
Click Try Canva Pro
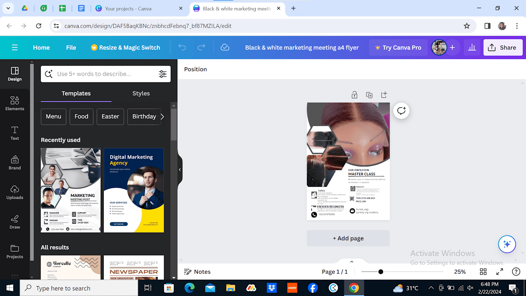pyautogui.click(x=398, y=47)
